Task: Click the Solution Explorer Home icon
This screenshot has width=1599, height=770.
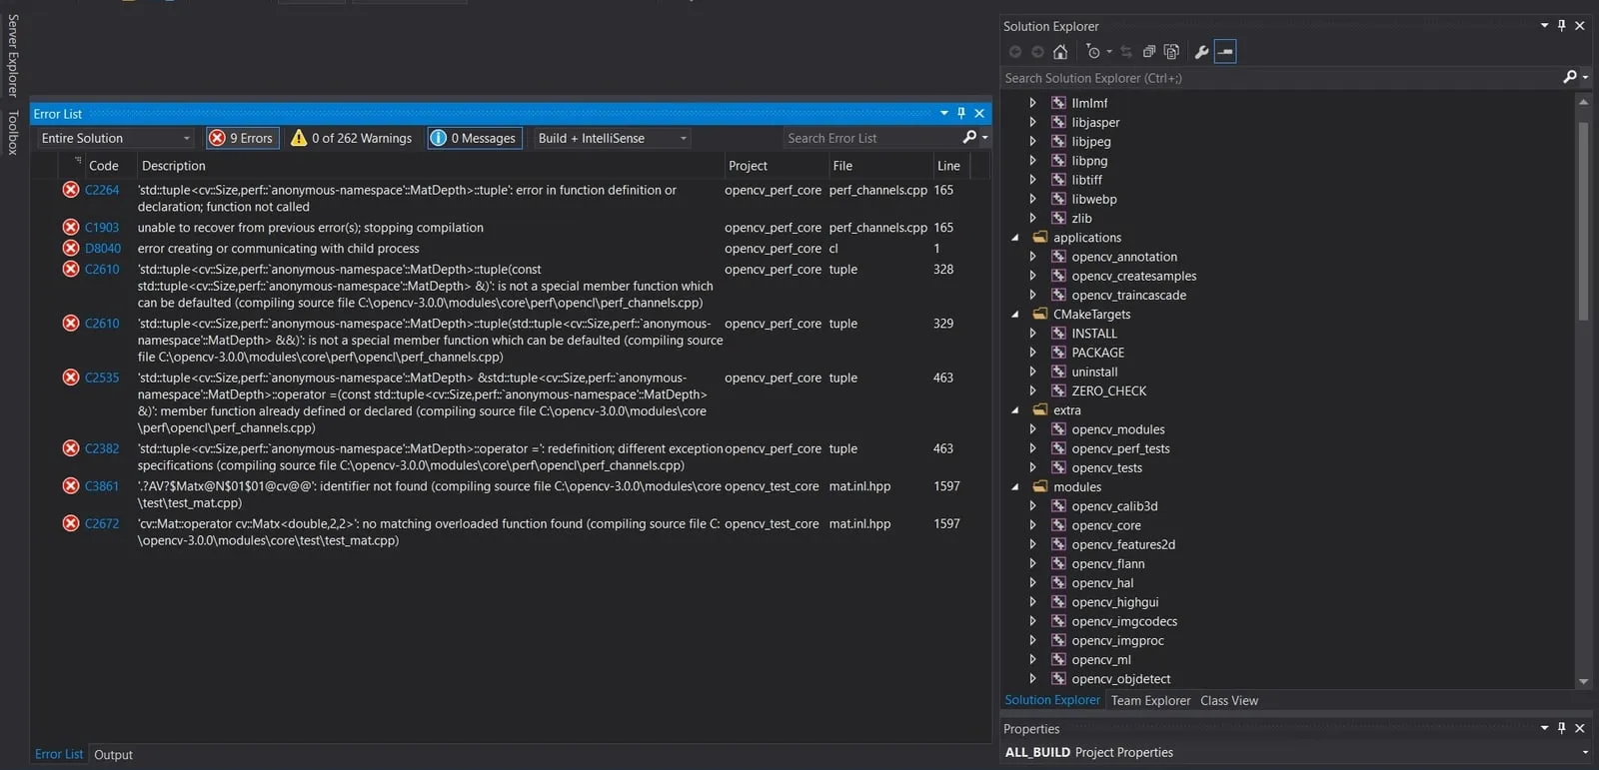Action: coord(1060,52)
